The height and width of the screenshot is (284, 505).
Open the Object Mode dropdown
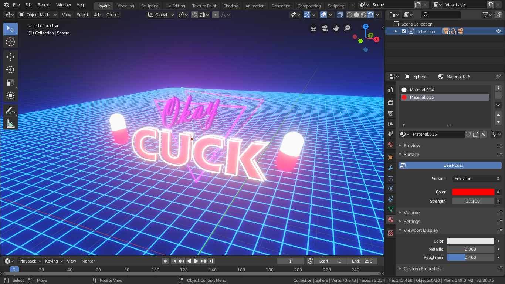pyautogui.click(x=37, y=14)
